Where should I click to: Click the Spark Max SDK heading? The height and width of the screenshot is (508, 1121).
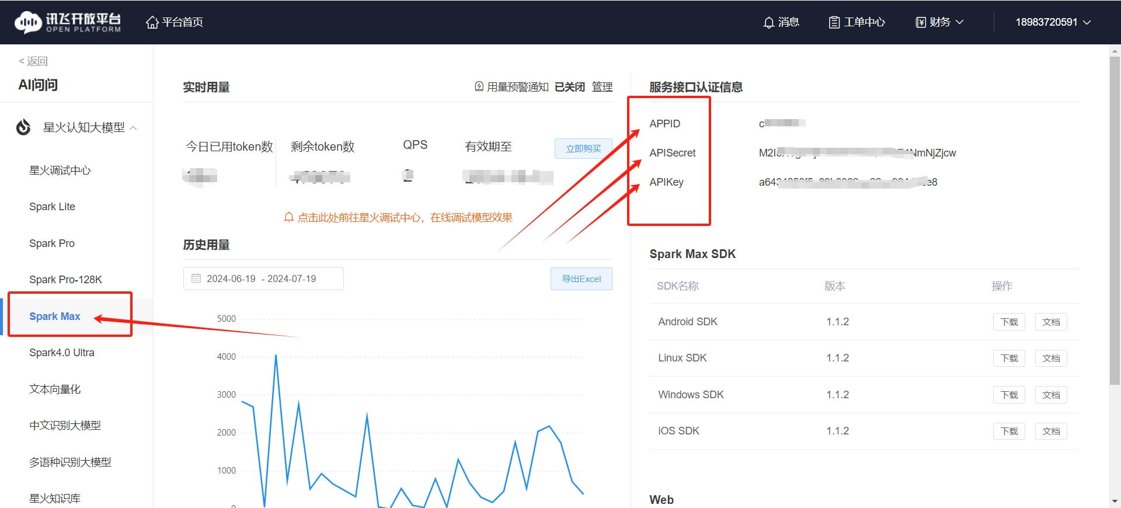point(692,254)
